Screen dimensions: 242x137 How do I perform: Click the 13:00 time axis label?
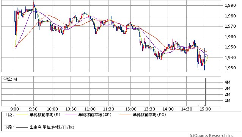point(131,109)
